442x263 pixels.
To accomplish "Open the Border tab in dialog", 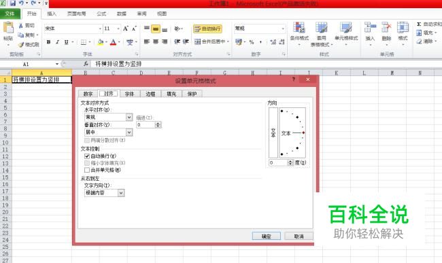I will point(150,94).
